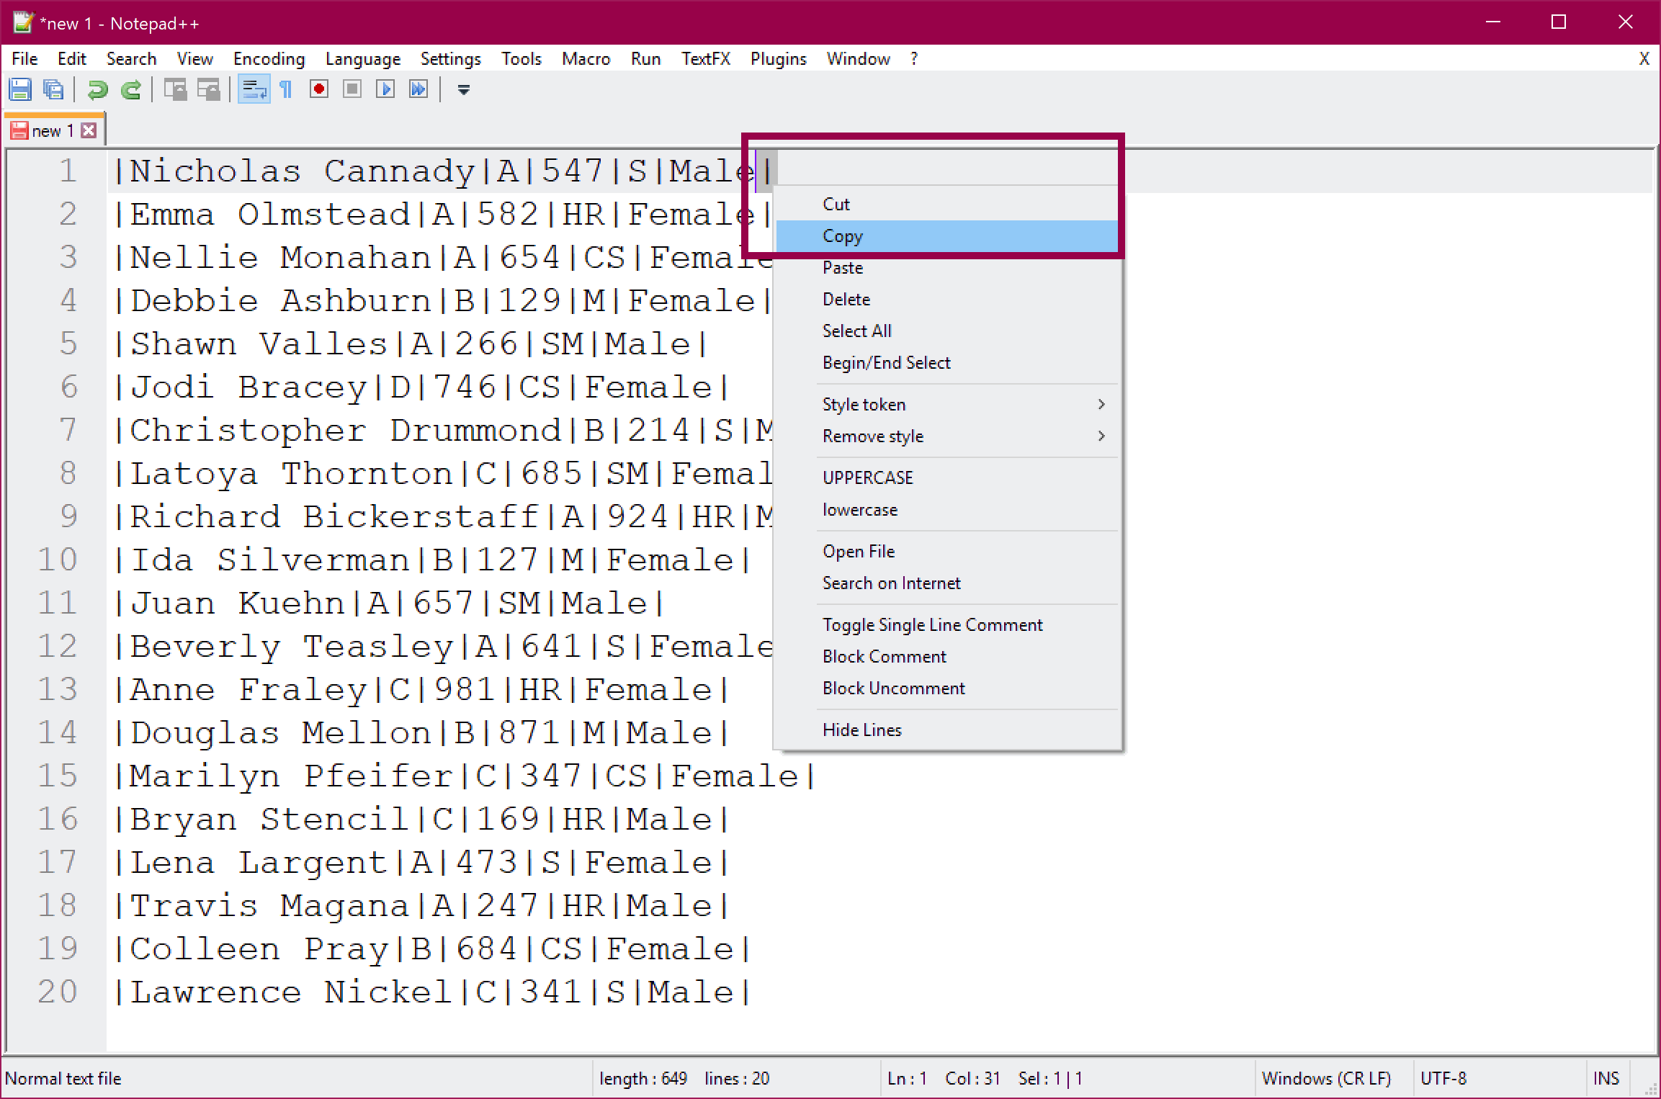Select Hide Lines in the context menu

(x=861, y=730)
